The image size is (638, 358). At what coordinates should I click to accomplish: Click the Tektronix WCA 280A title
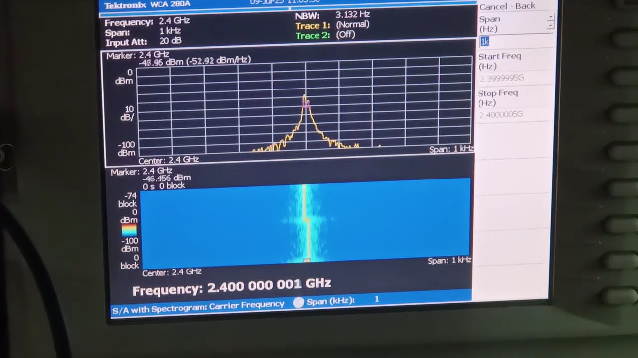147,5
